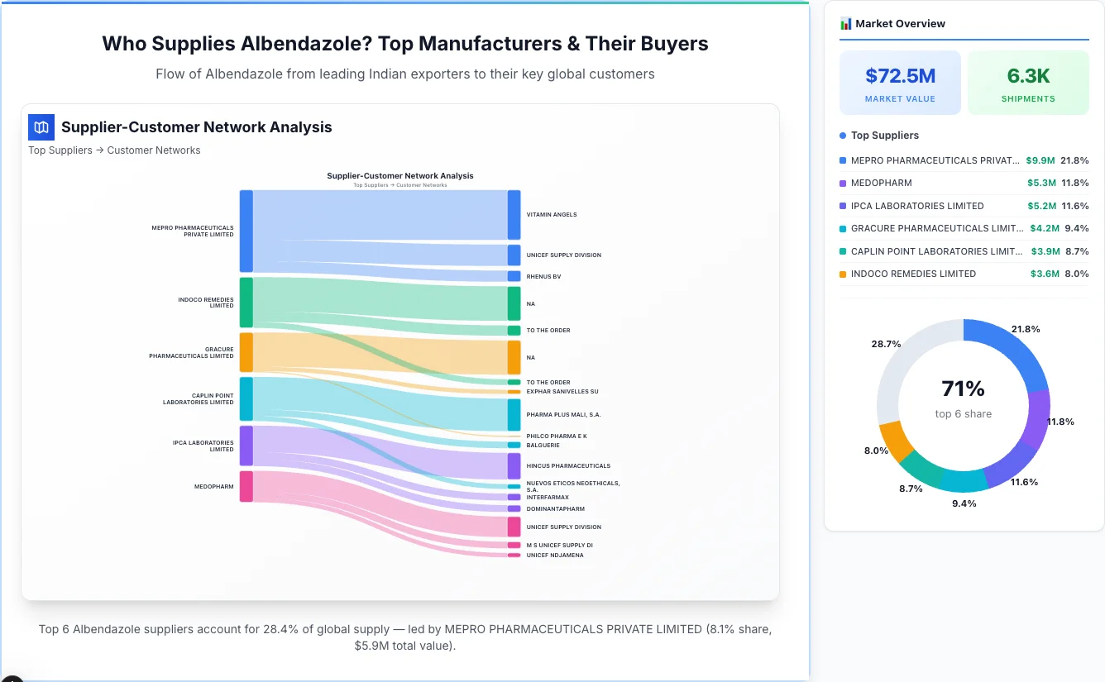Click the $72.5M Market Value card
The height and width of the screenshot is (682, 1105).
(900, 82)
